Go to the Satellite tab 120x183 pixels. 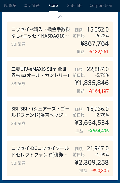[75, 5]
